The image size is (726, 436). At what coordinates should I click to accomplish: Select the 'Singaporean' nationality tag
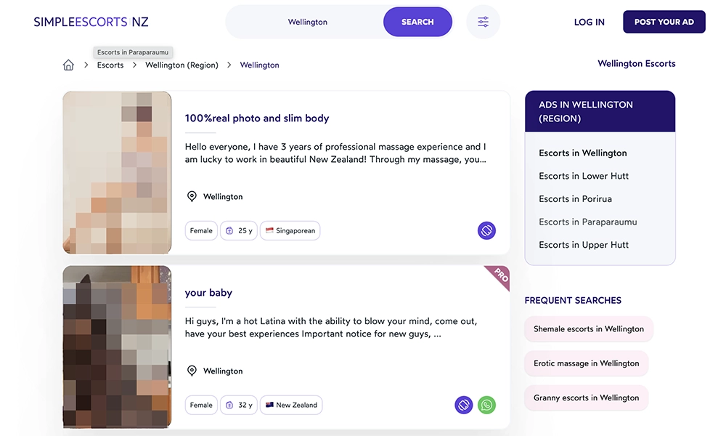click(290, 230)
